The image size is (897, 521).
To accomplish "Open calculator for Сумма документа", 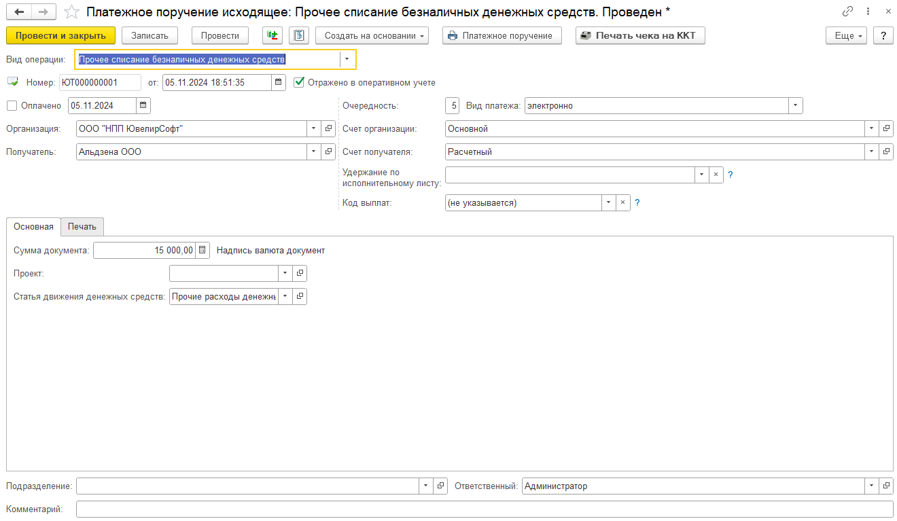I will click(x=203, y=250).
